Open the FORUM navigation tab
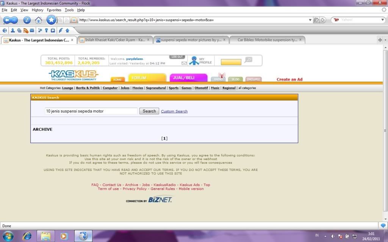The image size is (388, 242). click(147, 78)
